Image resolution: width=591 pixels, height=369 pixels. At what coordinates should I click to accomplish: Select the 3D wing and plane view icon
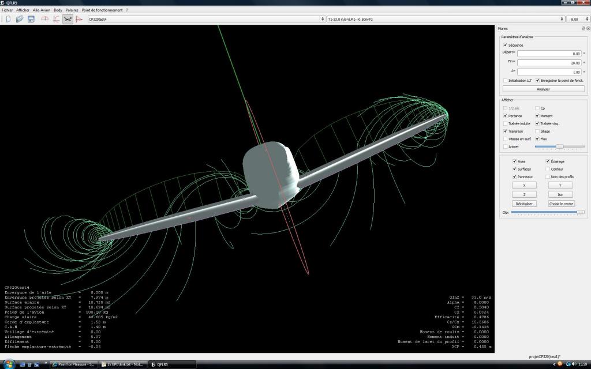coord(68,19)
